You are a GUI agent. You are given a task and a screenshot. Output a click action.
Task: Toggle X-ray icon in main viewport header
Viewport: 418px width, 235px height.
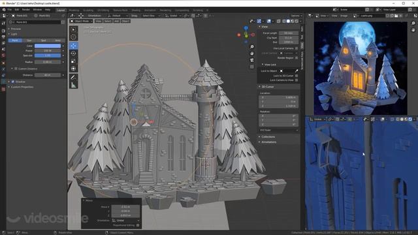point(279,21)
